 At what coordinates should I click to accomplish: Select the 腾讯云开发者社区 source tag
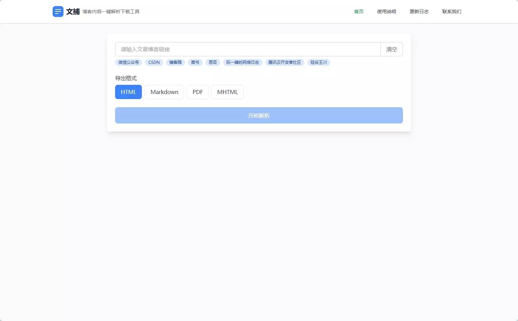point(284,62)
